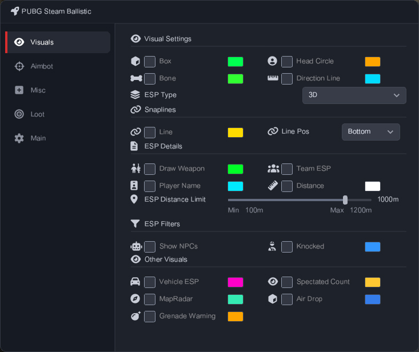The width and height of the screenshot is (419, 352).
Task: Click the user icon beside Head Circle
Action: point(272,61)
